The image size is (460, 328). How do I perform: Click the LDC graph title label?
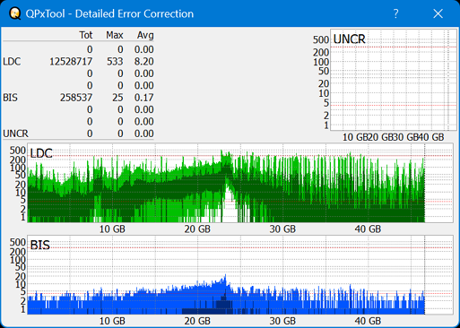tap(41, 153)
